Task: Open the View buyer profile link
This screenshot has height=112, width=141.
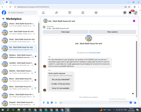Action: click(95, 53)
